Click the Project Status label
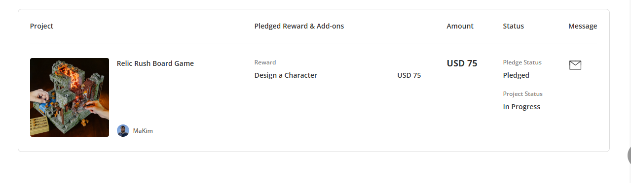Screen dimensions: 631x183 [523, 94]
